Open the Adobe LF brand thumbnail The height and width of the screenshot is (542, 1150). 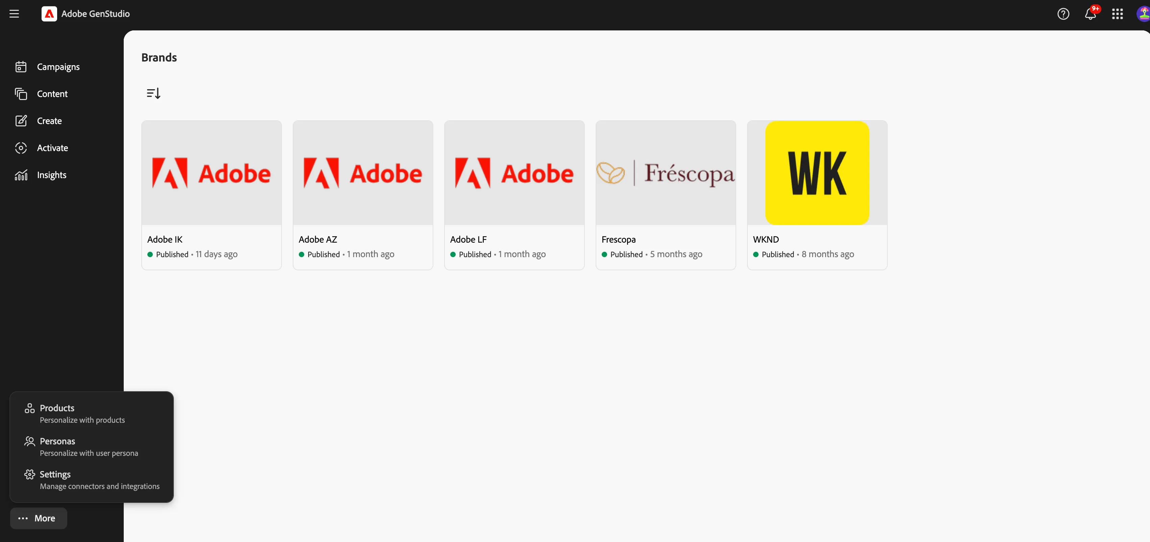[x=514, y=173]
